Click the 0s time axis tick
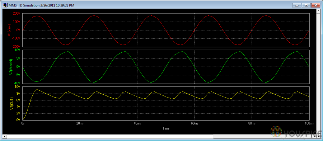 (23, 123)
